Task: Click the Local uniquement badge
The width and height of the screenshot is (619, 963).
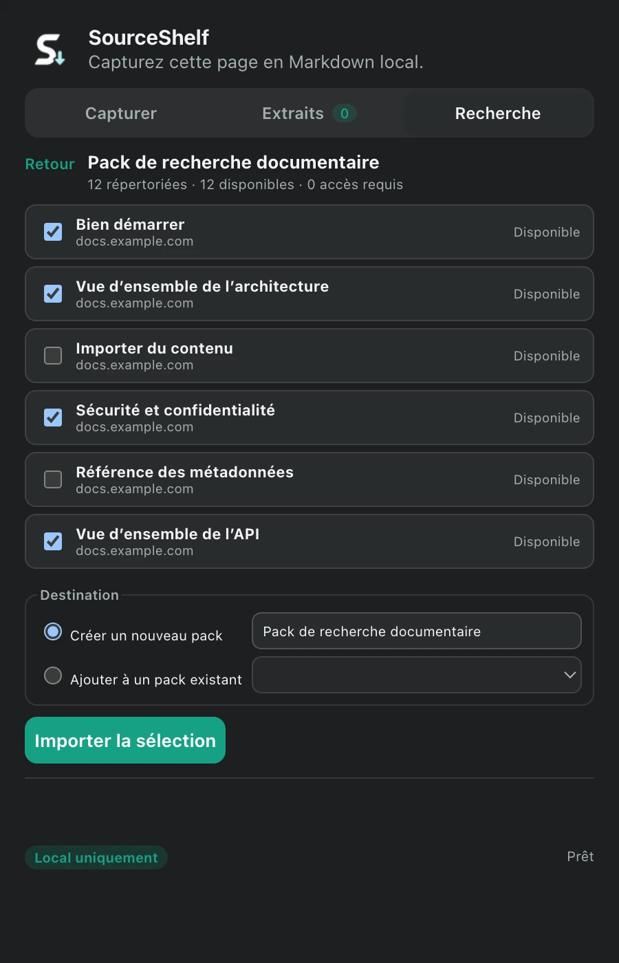Action: coord(96,858)
